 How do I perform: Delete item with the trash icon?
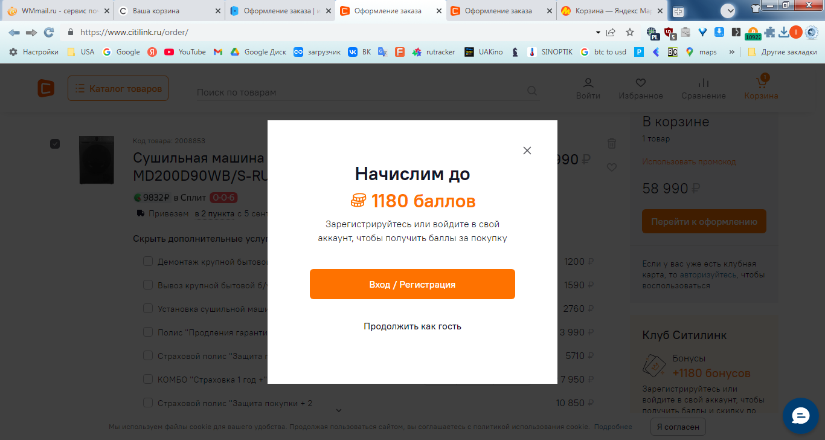coord(612,143)
